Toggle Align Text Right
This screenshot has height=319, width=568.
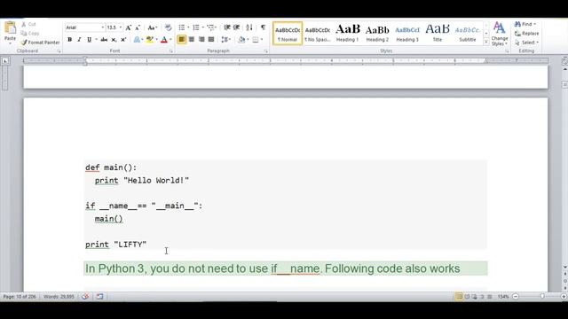pos(201,39)
